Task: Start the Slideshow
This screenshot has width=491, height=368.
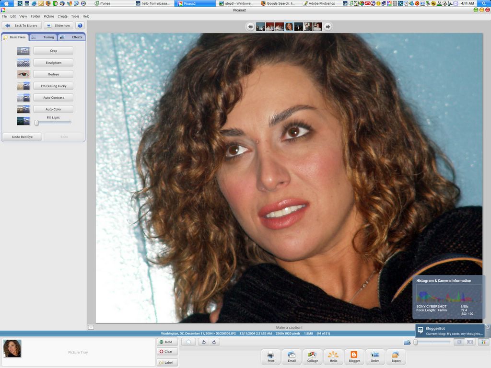Action: coord(58,26)
